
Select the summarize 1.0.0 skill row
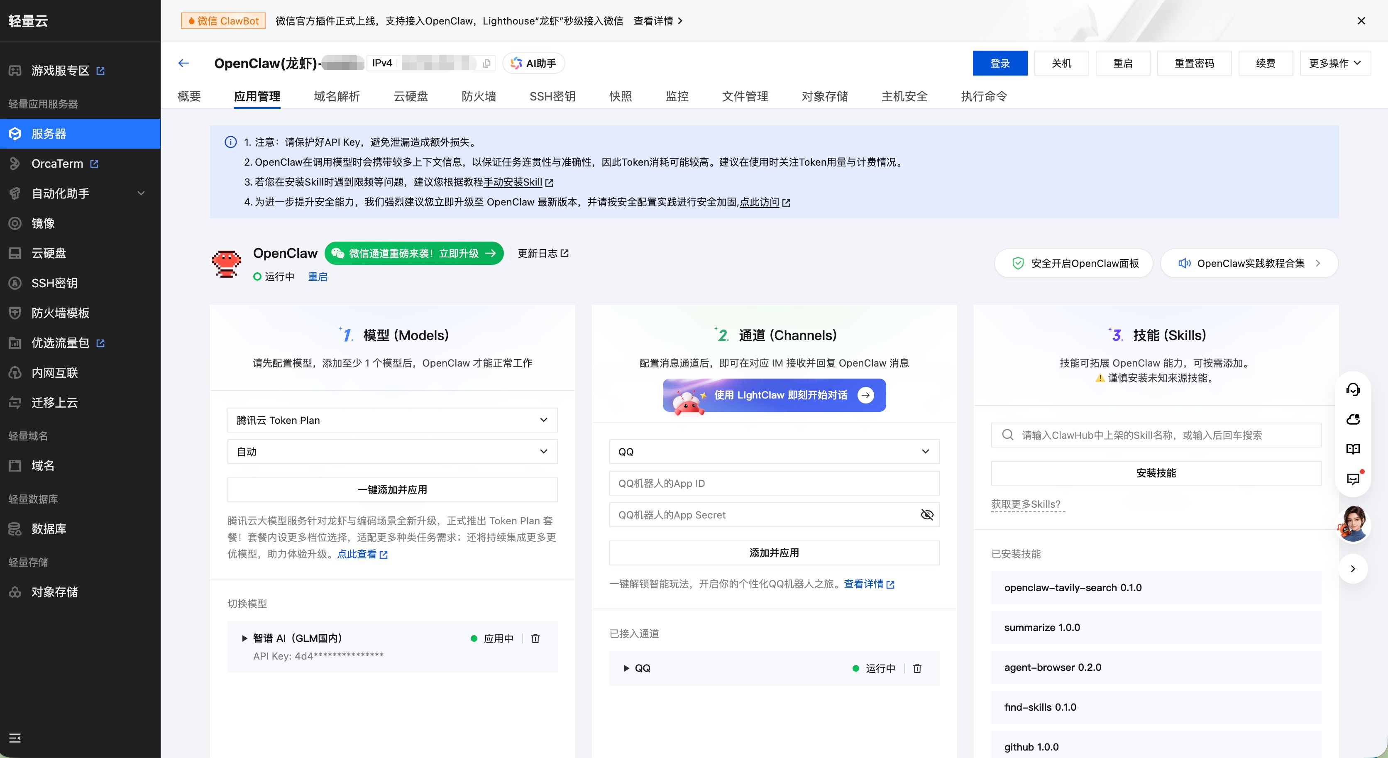(1156, 628)
